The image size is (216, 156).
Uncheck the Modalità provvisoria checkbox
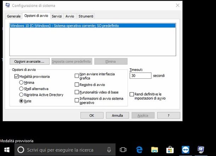tap(16, 76)
